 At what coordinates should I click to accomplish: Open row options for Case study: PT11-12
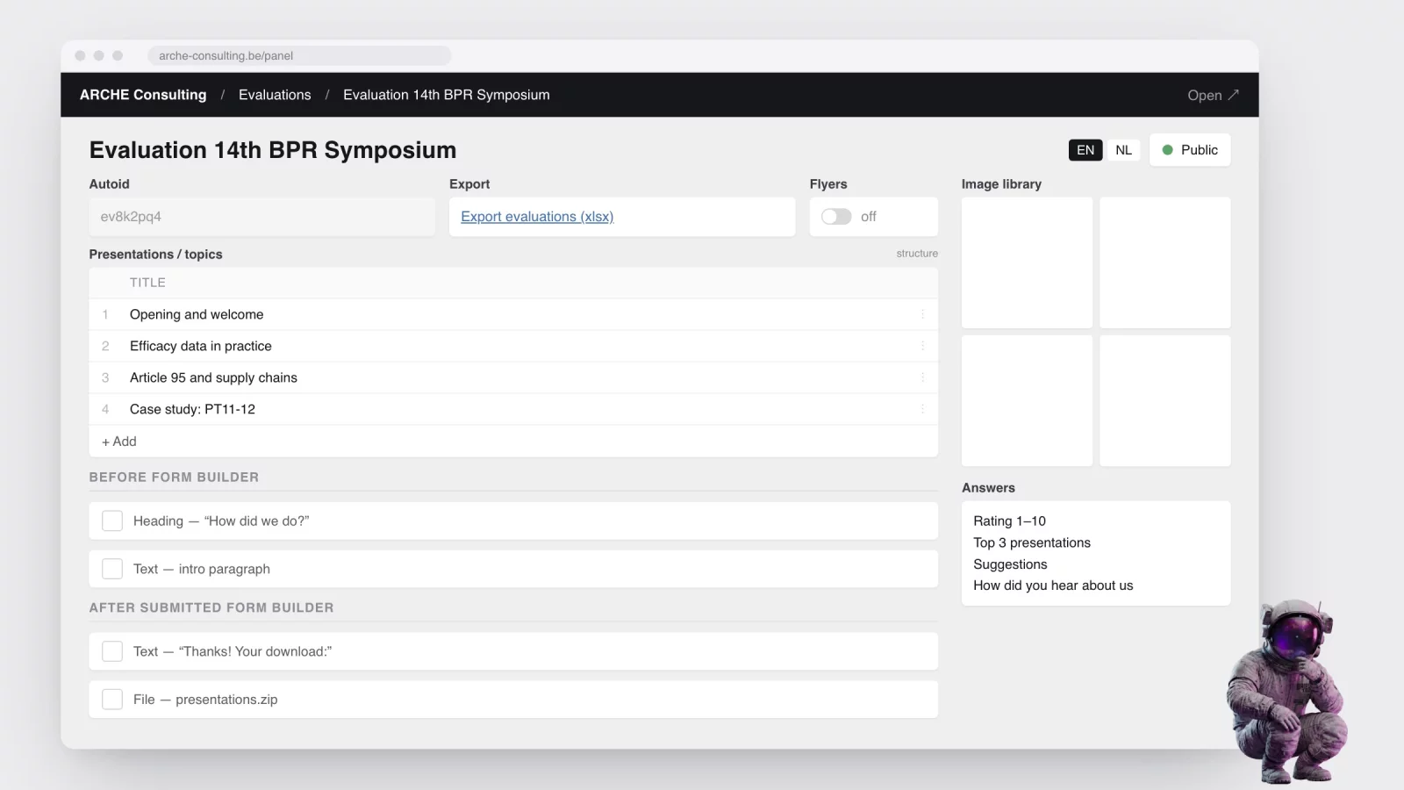(922, 409)
